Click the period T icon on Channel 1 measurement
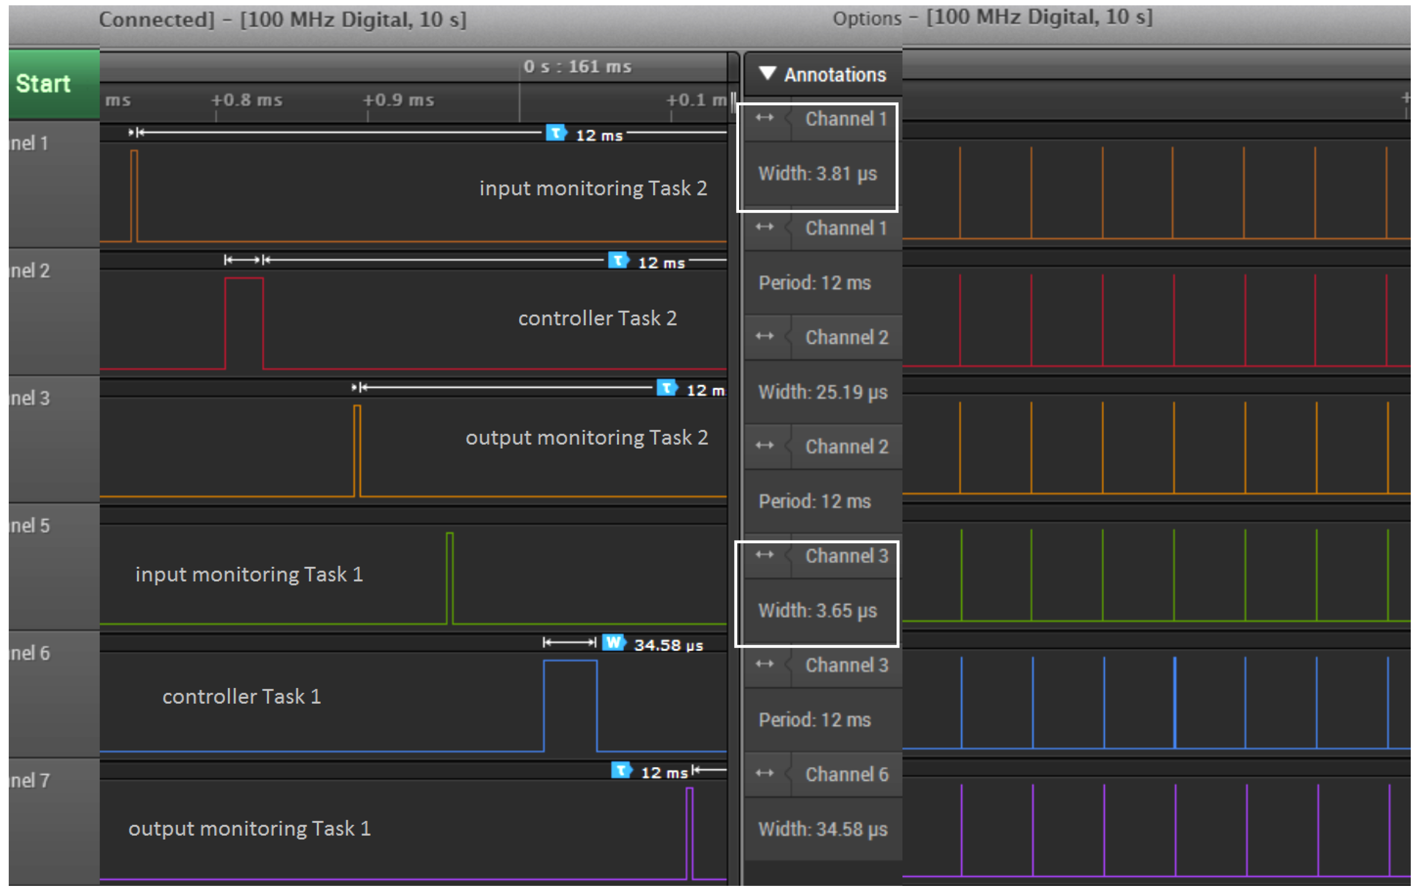Viewport: 1418px width, 895px height. pos(555,133)
